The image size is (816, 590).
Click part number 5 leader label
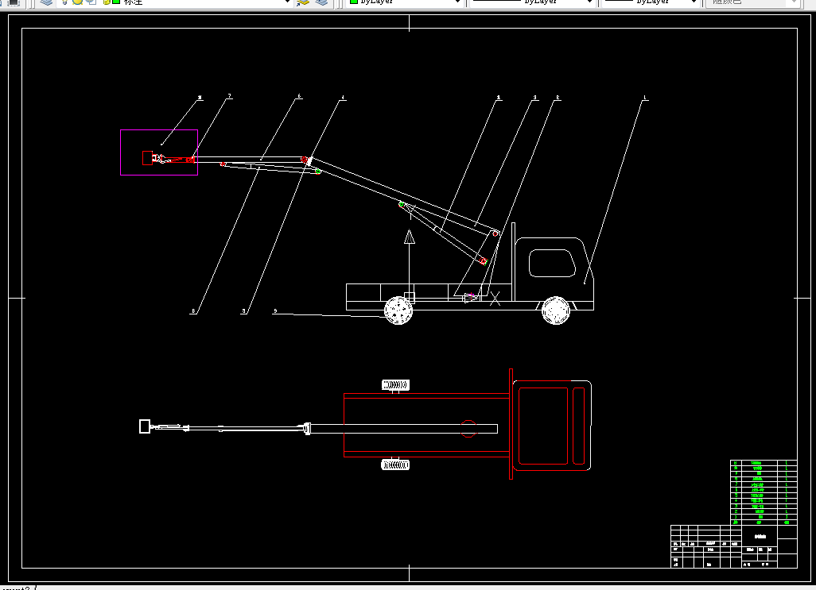(243, 311)
